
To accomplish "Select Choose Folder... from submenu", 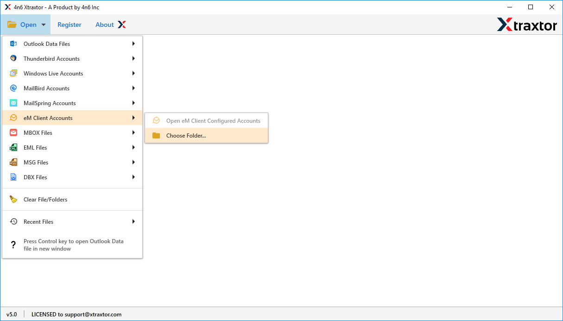I will coord(186,136).
